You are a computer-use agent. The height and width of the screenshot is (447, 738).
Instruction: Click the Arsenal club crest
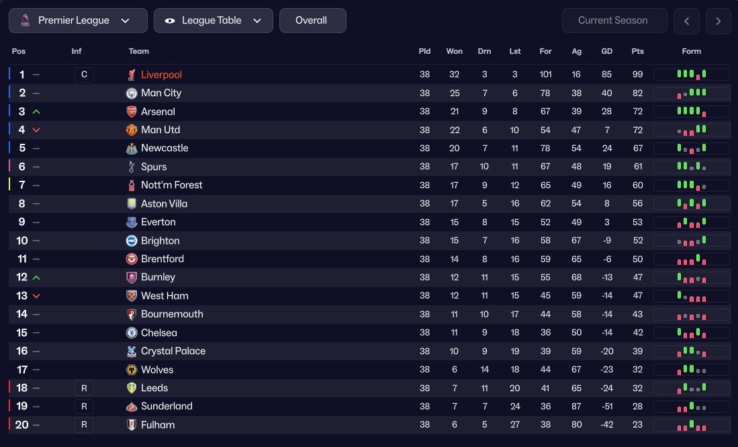[132, 112]
